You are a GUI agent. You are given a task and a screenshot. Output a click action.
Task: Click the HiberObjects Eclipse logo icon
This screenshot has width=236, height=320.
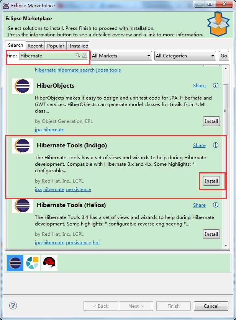22,86
